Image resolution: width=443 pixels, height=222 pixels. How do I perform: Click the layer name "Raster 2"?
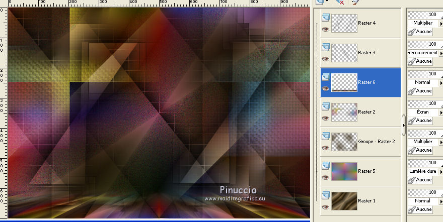366,112
